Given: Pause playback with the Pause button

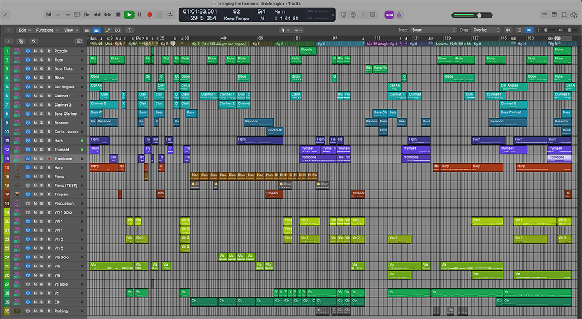Looking at the screenshot, I should point(140,15).
